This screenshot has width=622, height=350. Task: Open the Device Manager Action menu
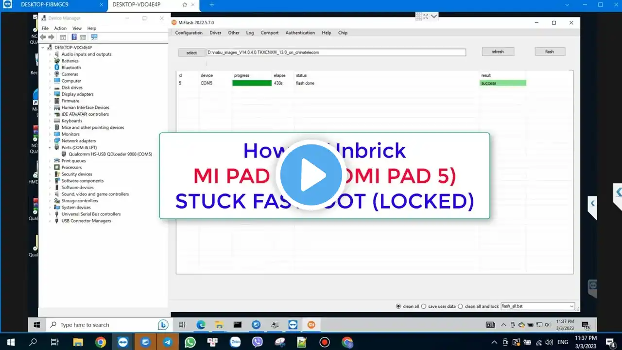coord(60,28)
